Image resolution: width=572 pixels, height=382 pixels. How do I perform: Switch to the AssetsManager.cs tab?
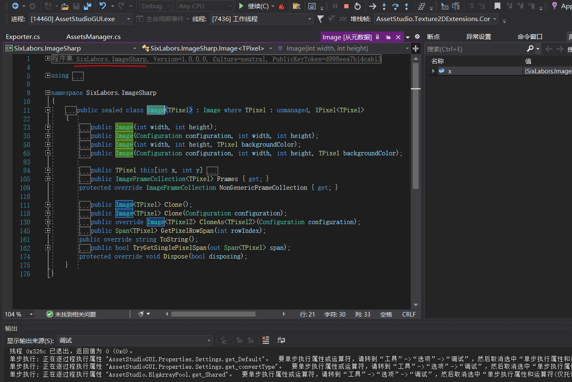[93, 37]
